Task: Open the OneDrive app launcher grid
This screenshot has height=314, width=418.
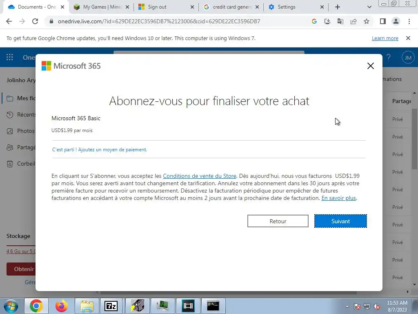Action: (10, 57)
